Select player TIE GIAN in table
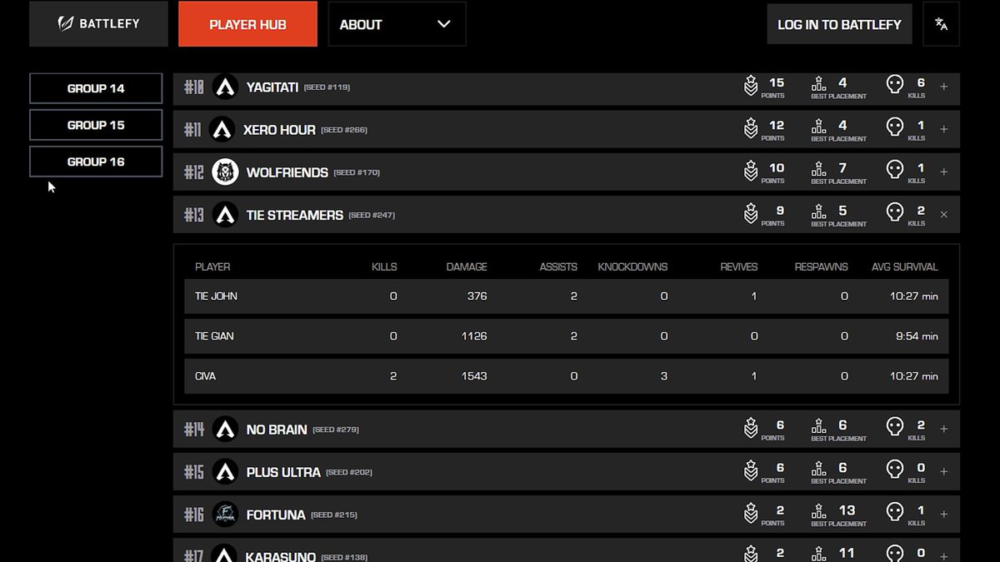The width and height of the screenshot is (1000, 562). [214, 336]
